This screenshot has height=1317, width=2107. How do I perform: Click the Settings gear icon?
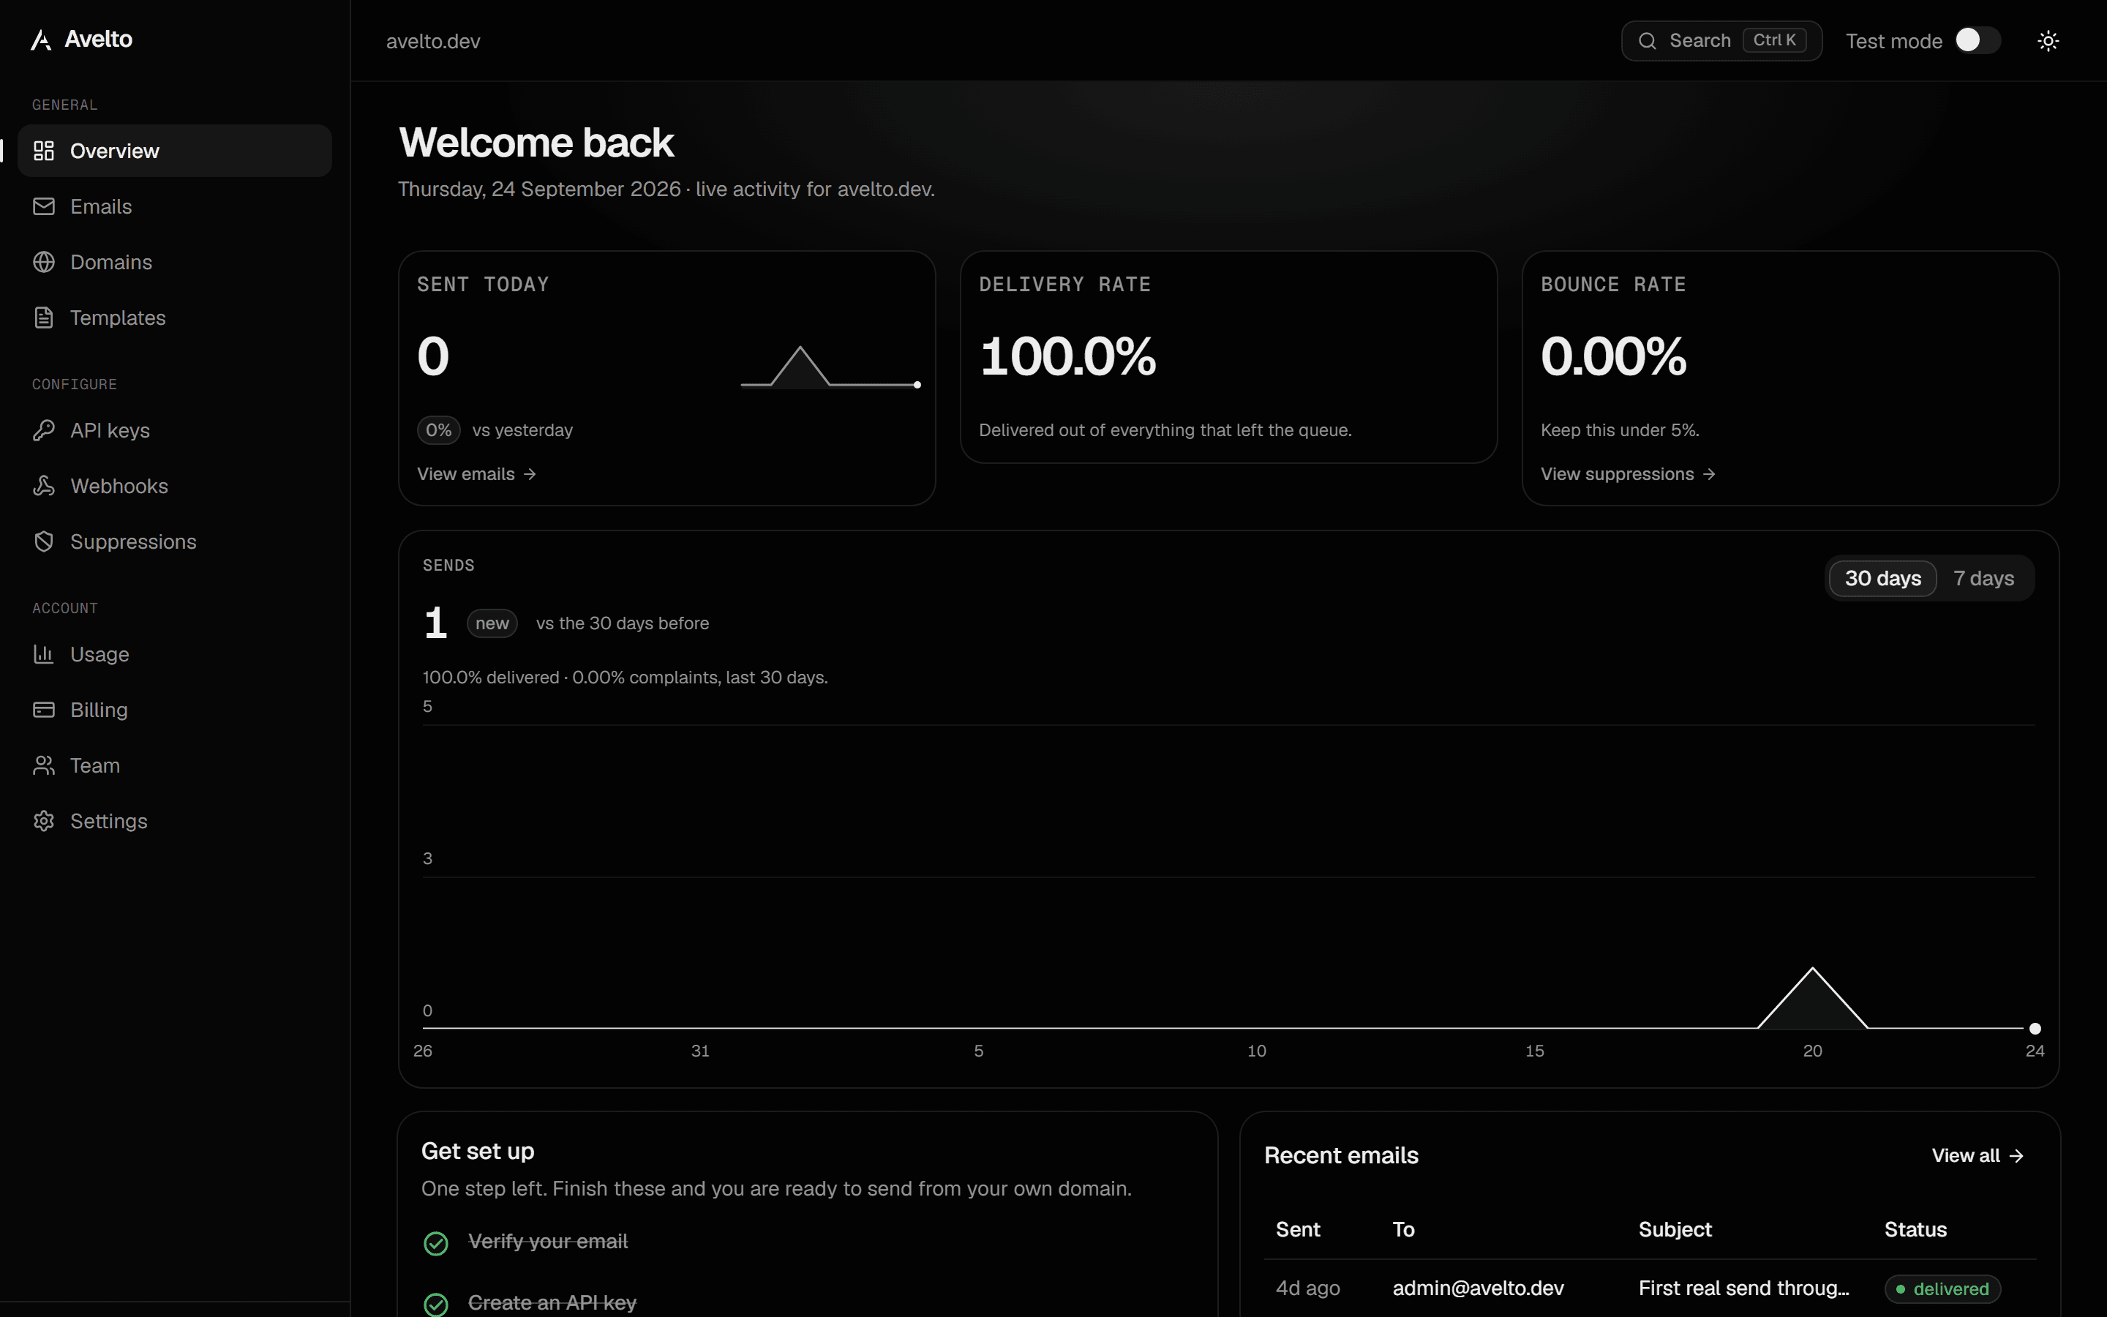click(x=44, y=822)
